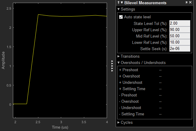The height and width of the screenshot is (131, 196).
Task: Collapse the Overshoots / Undershoots section
Action: click(x=118, y=62)
